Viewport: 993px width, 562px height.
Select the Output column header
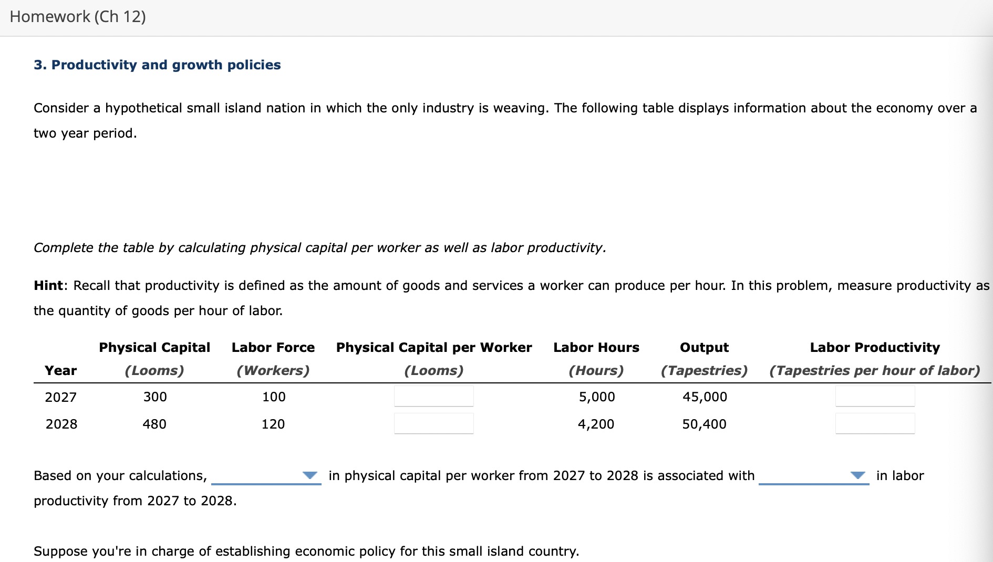click(x=704, y=347)
